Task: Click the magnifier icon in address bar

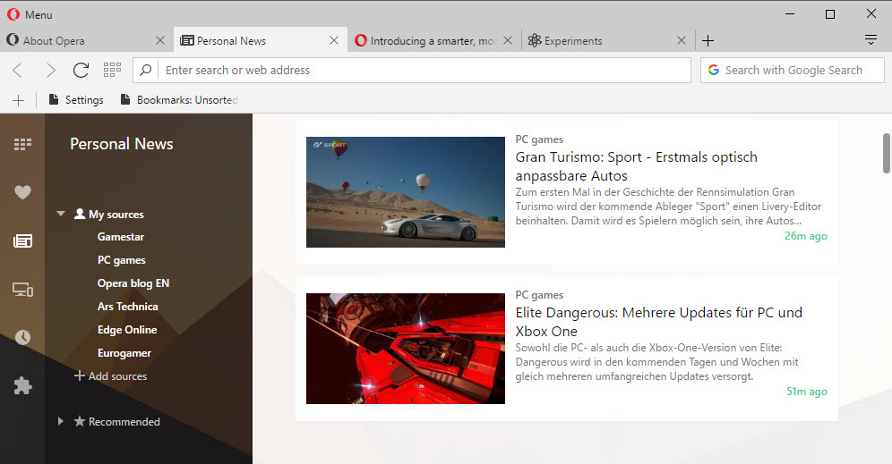Action: click(x=146, y=70)
